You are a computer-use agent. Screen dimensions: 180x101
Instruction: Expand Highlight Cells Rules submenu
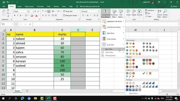(113, 21)
